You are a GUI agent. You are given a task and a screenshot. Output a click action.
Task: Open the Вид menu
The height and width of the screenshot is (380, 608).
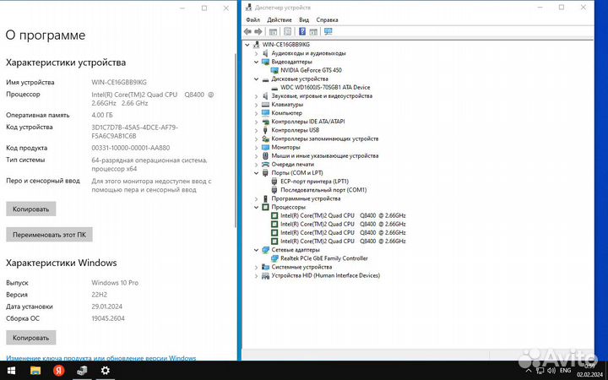tap(304, 19)
